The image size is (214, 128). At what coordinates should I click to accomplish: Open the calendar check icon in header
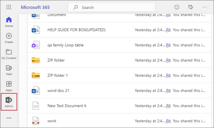191,7
